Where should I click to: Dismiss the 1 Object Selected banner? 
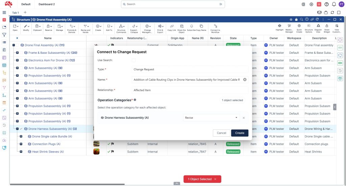tap(215, 179)
